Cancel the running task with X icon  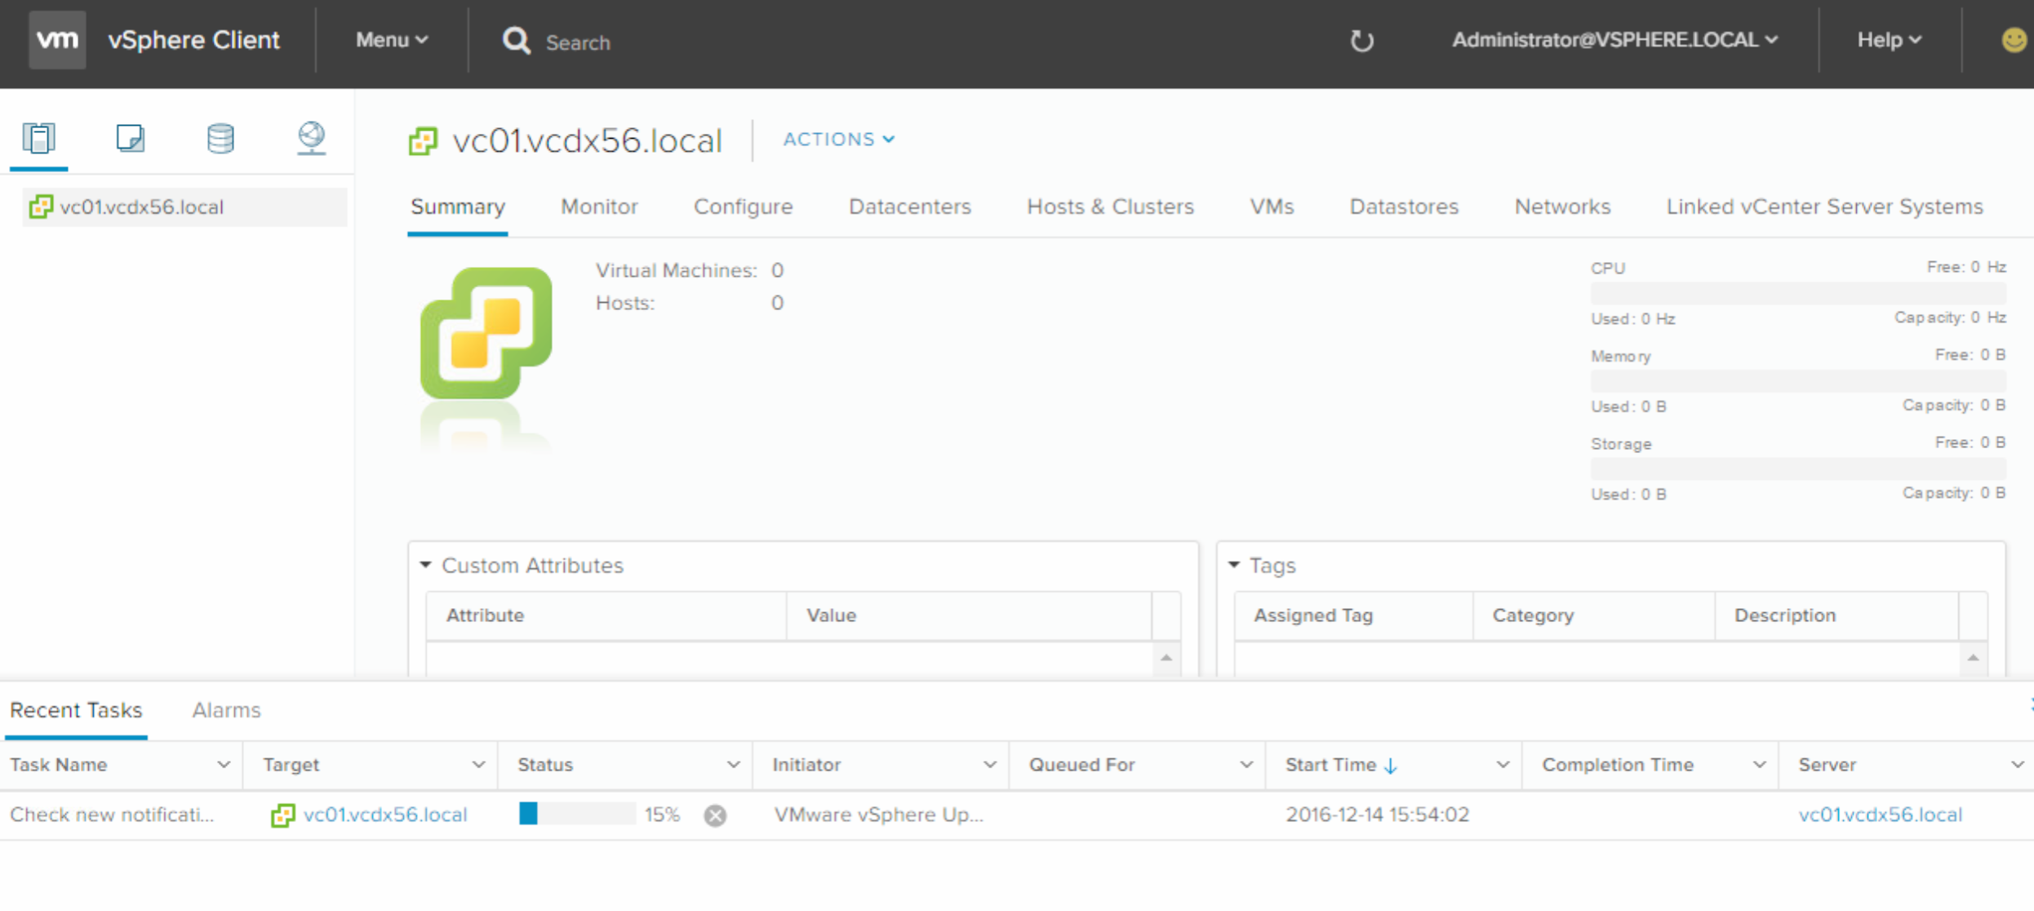click(715, 815)
